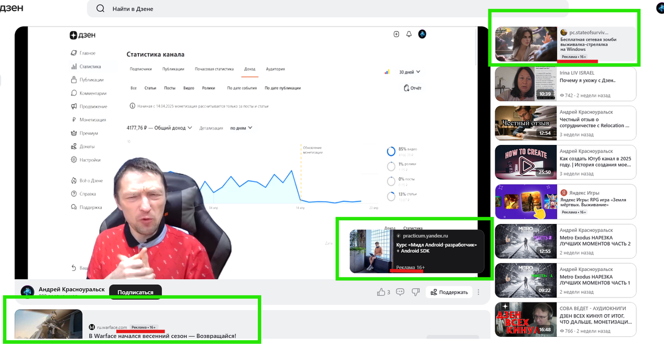Switch to the Подписчики statistics tab

tap(141, 69)
